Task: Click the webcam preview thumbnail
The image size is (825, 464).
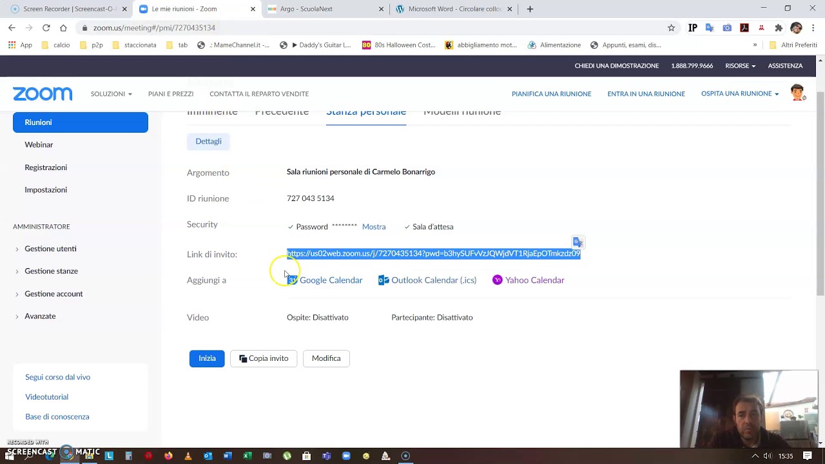Action: 748,409
